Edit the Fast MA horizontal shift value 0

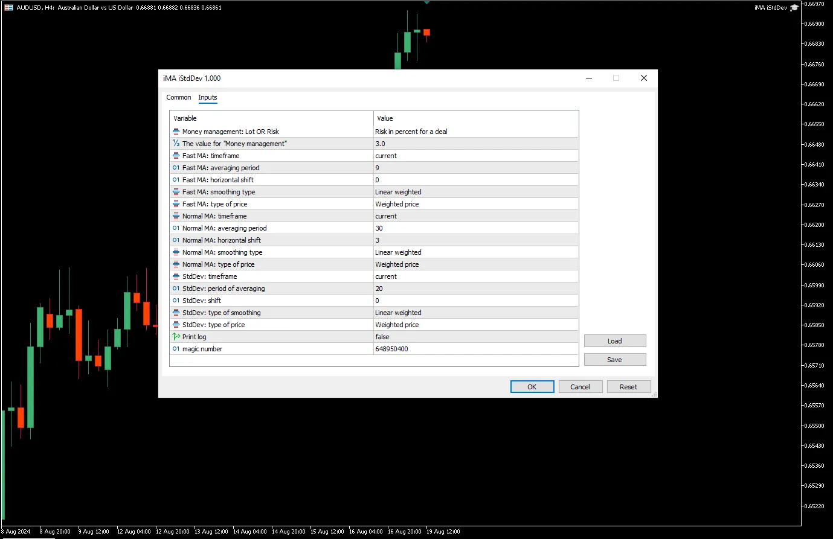tap(476, 180)
